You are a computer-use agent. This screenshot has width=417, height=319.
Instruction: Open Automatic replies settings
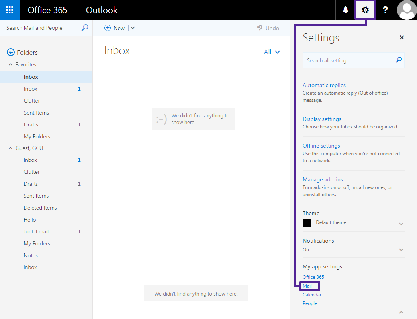pyautogui.click(x=324, y=85)
